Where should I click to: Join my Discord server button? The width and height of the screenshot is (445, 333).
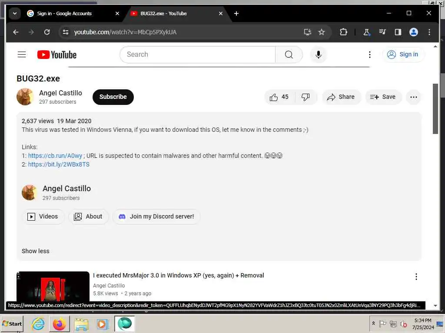coord(156,217)
